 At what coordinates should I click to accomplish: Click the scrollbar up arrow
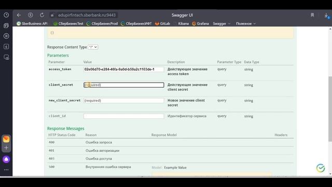pos(330,29)
